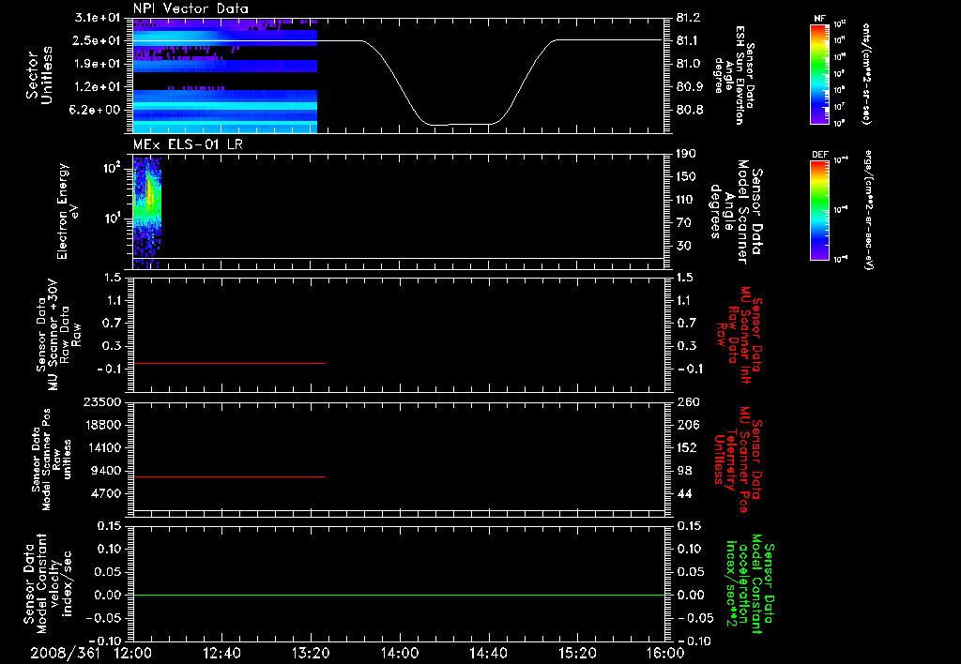This screenshot has height=664, width=961.
Task: Click the red MU Scanner Pos Telemetry label
Action: (x=740, y=460)
